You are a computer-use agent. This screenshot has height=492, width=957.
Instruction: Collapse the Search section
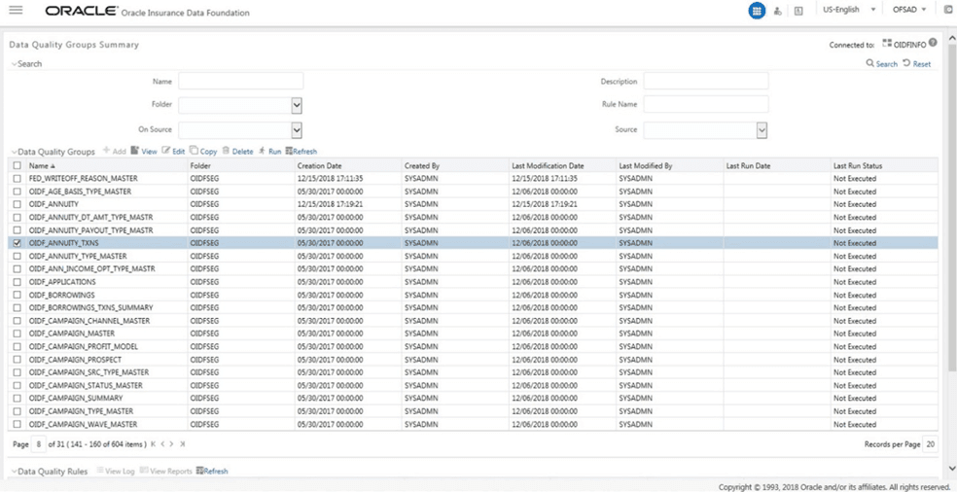[x=15, y=63]
